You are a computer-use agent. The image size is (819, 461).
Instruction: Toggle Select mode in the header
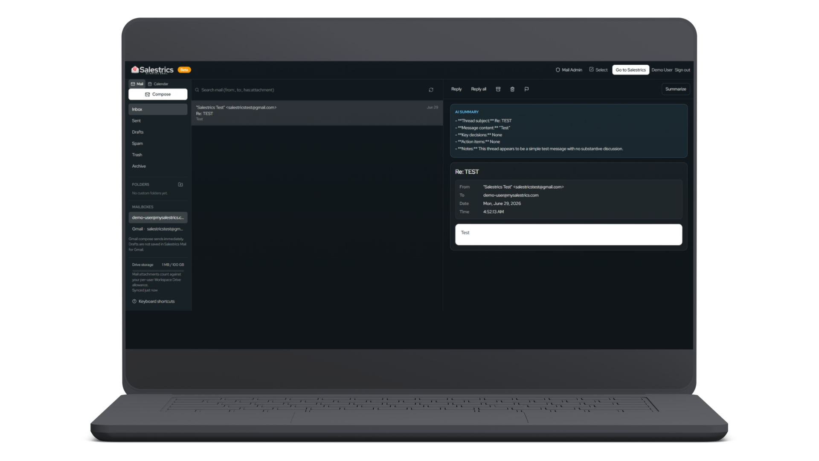[x=598, y=70]
